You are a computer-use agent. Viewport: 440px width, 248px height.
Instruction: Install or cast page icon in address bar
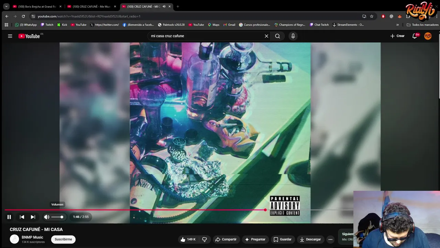pyautogui.click(x=364, y=16)
